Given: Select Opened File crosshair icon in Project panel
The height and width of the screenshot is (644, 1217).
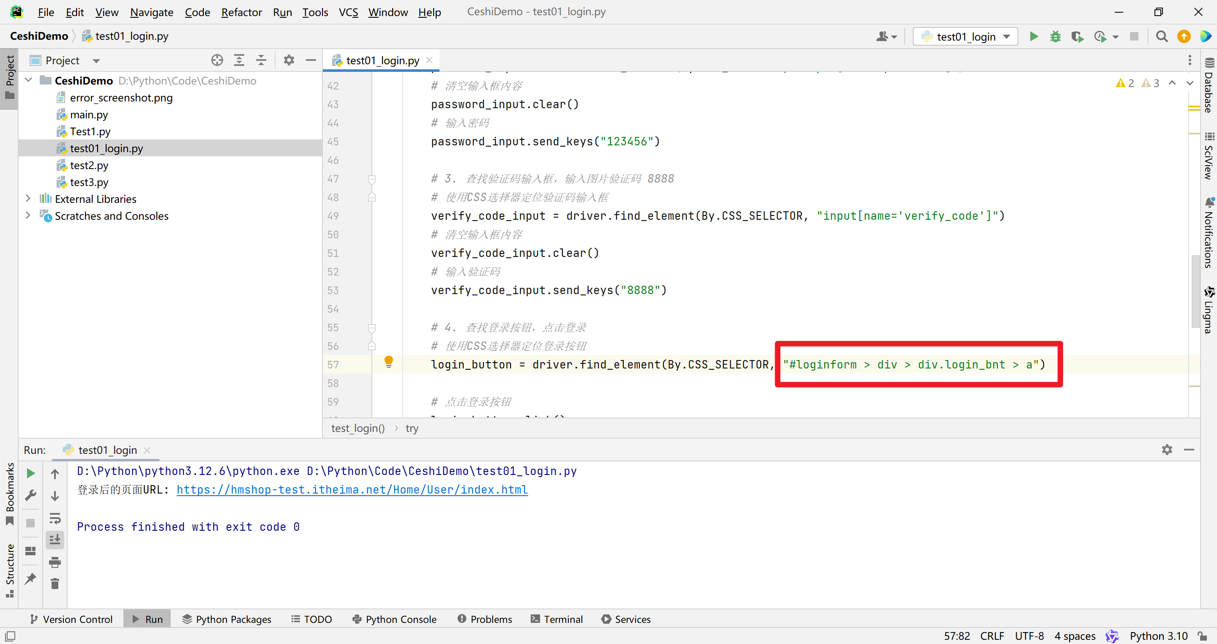Looking at the screenshot, I should pyautogui.click(x=217, y=60).
